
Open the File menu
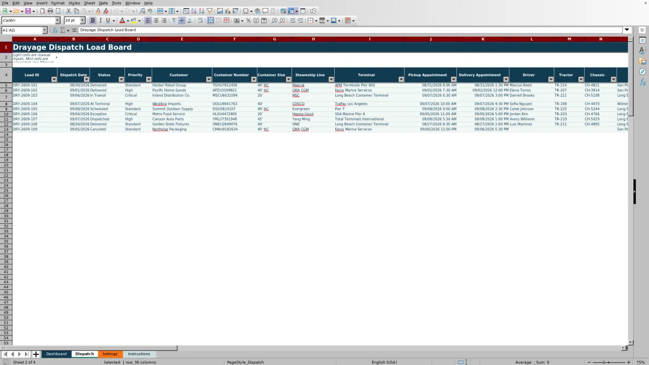coord(5,3)
